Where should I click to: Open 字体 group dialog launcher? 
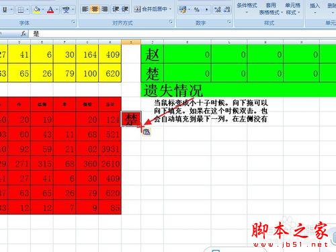(x=73, y=22)
